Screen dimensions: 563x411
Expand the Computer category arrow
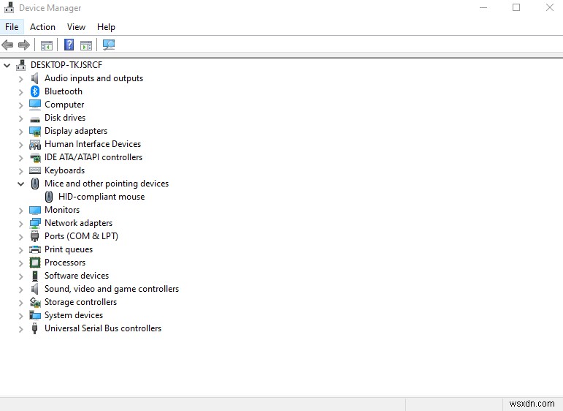coord(21,105)
